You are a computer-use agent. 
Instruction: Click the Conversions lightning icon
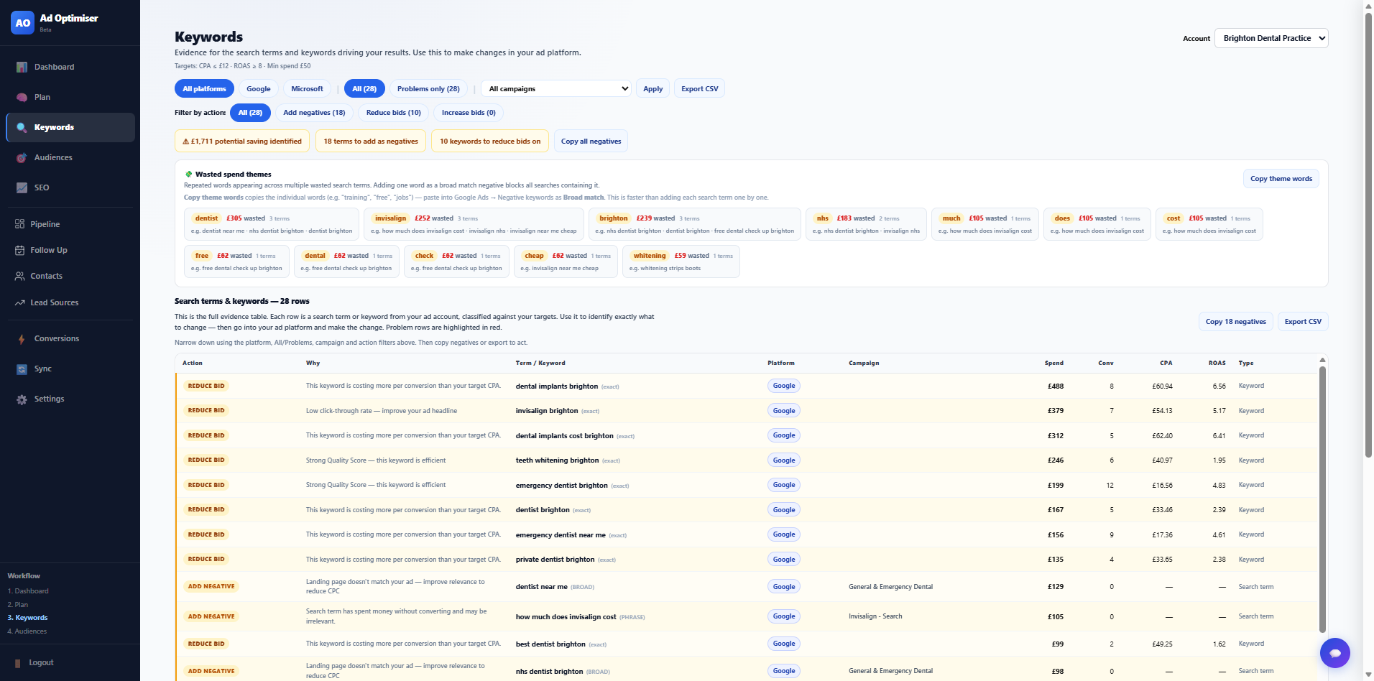(22, 338)
